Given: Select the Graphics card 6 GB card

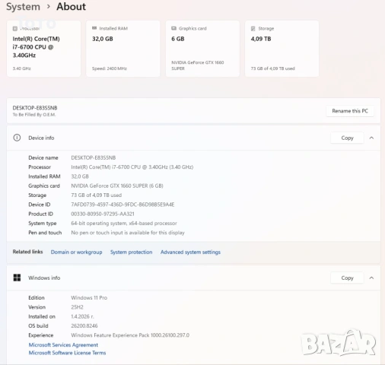Looking at the screenshot, I should click(202, 49).
